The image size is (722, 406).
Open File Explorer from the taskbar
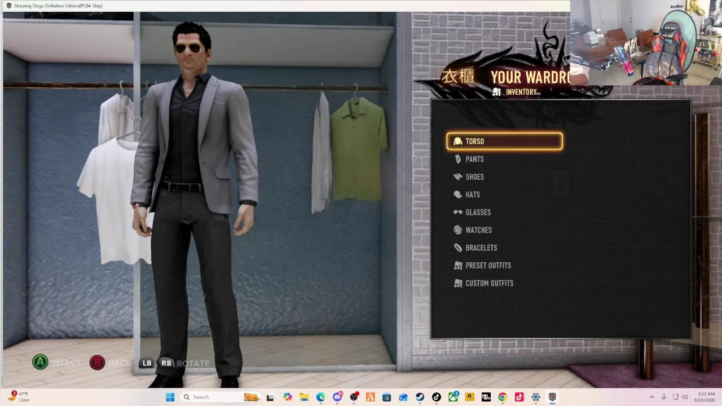click(304, 397)
